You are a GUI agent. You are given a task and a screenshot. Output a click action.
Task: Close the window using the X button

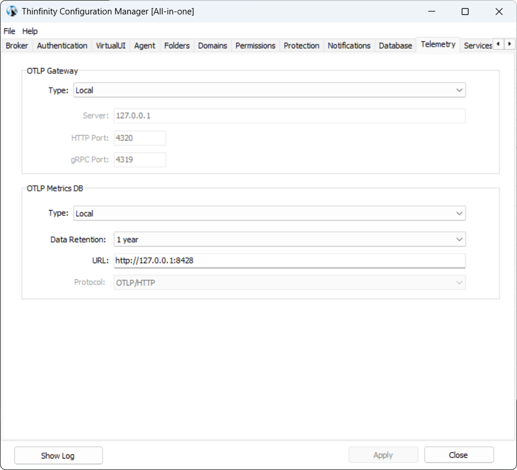coord(499,12)
